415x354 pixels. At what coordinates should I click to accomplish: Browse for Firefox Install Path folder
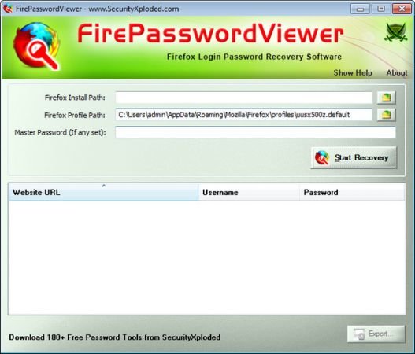386,98
